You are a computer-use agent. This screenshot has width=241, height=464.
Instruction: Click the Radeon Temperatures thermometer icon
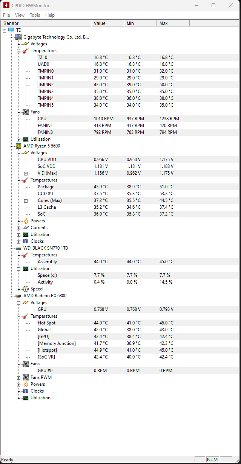point(25,316)
